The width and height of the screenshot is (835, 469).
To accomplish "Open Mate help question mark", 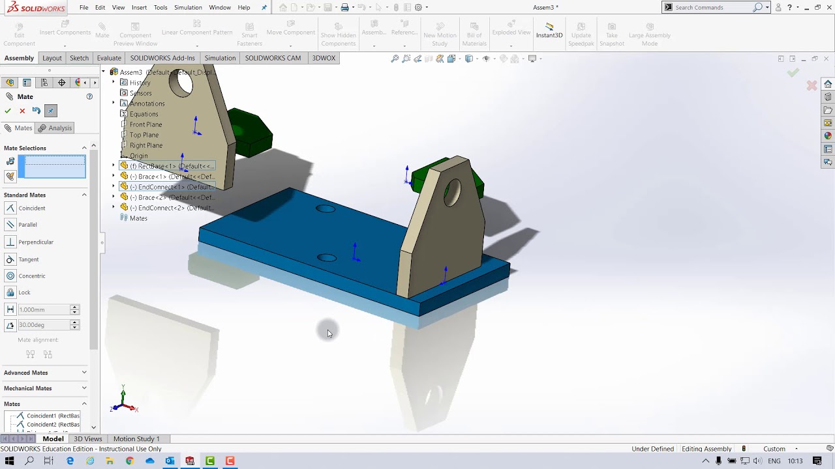I will click(x=89, y=96).
